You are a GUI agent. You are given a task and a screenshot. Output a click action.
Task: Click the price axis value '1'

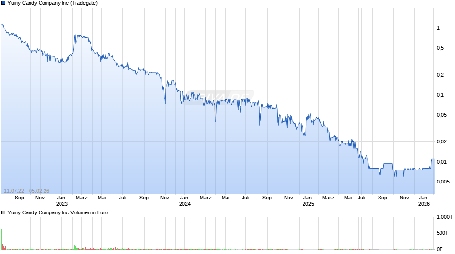(438, 28)
